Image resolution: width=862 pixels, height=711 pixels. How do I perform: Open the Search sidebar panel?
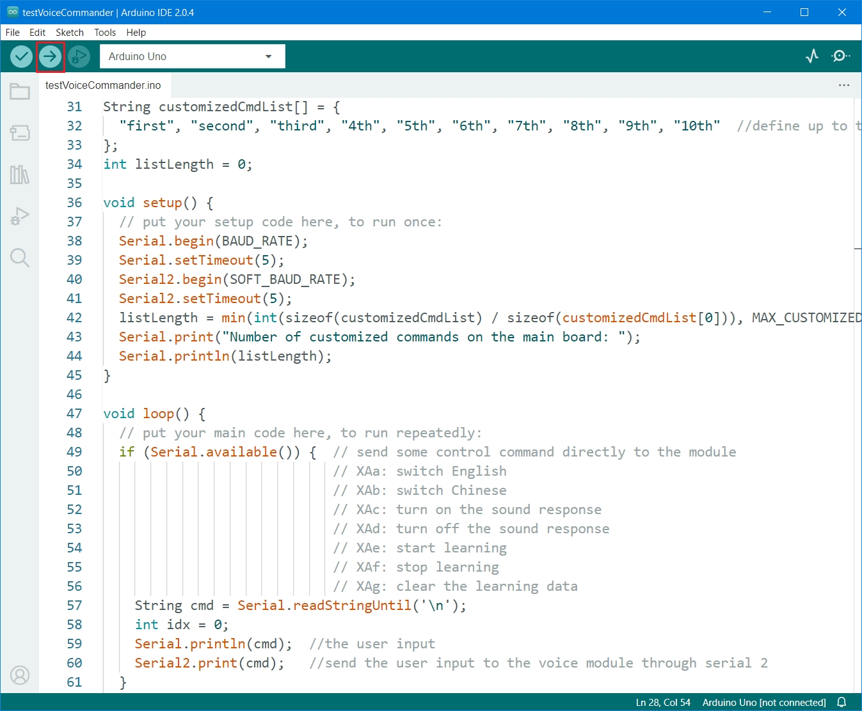point(20,258)
